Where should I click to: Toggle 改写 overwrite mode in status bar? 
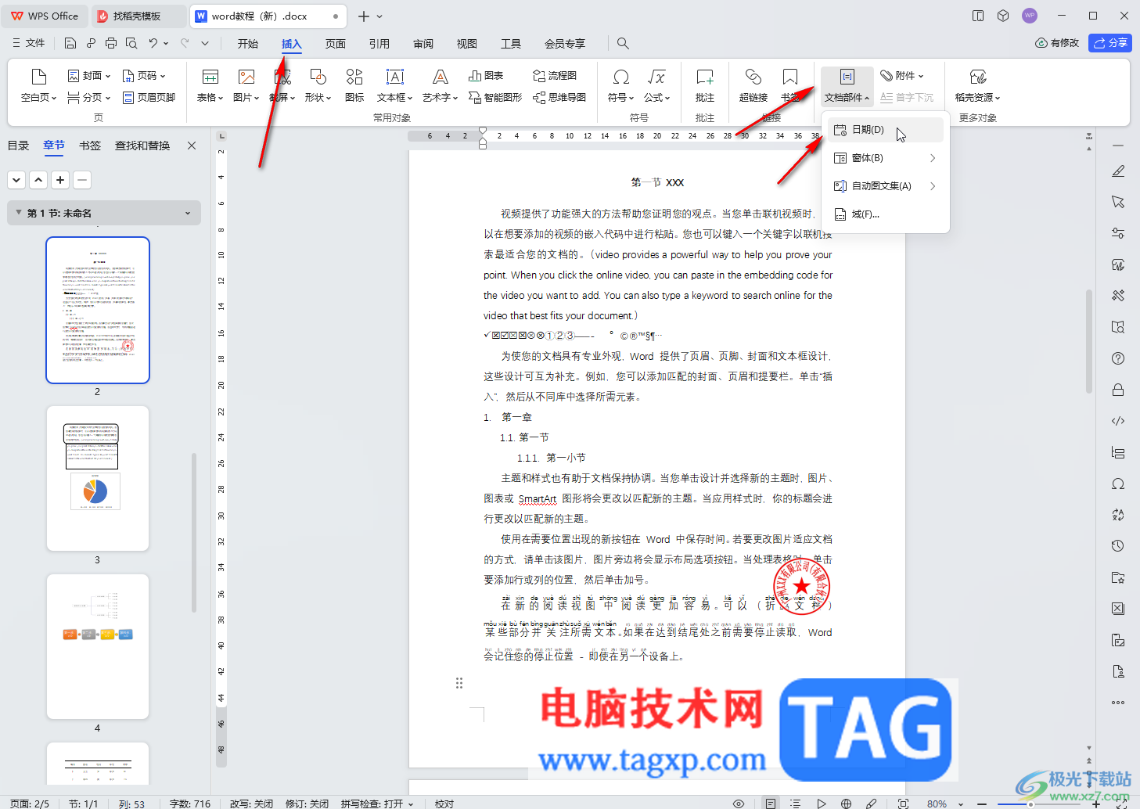coord(251,804)
